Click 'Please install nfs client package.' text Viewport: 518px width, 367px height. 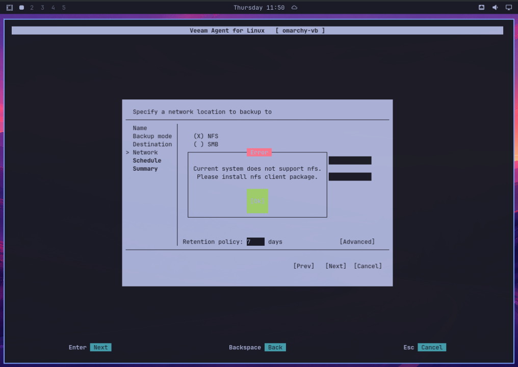click(257, 177)
